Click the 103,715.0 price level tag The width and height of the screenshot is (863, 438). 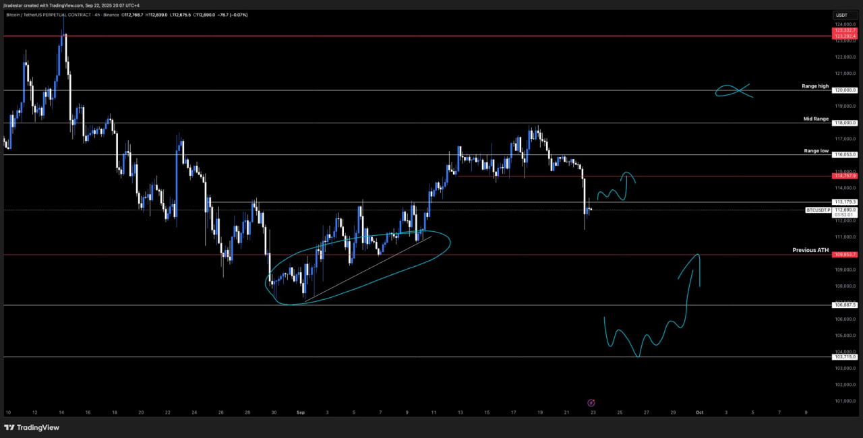pyautogui.click(x=845, y=357)
